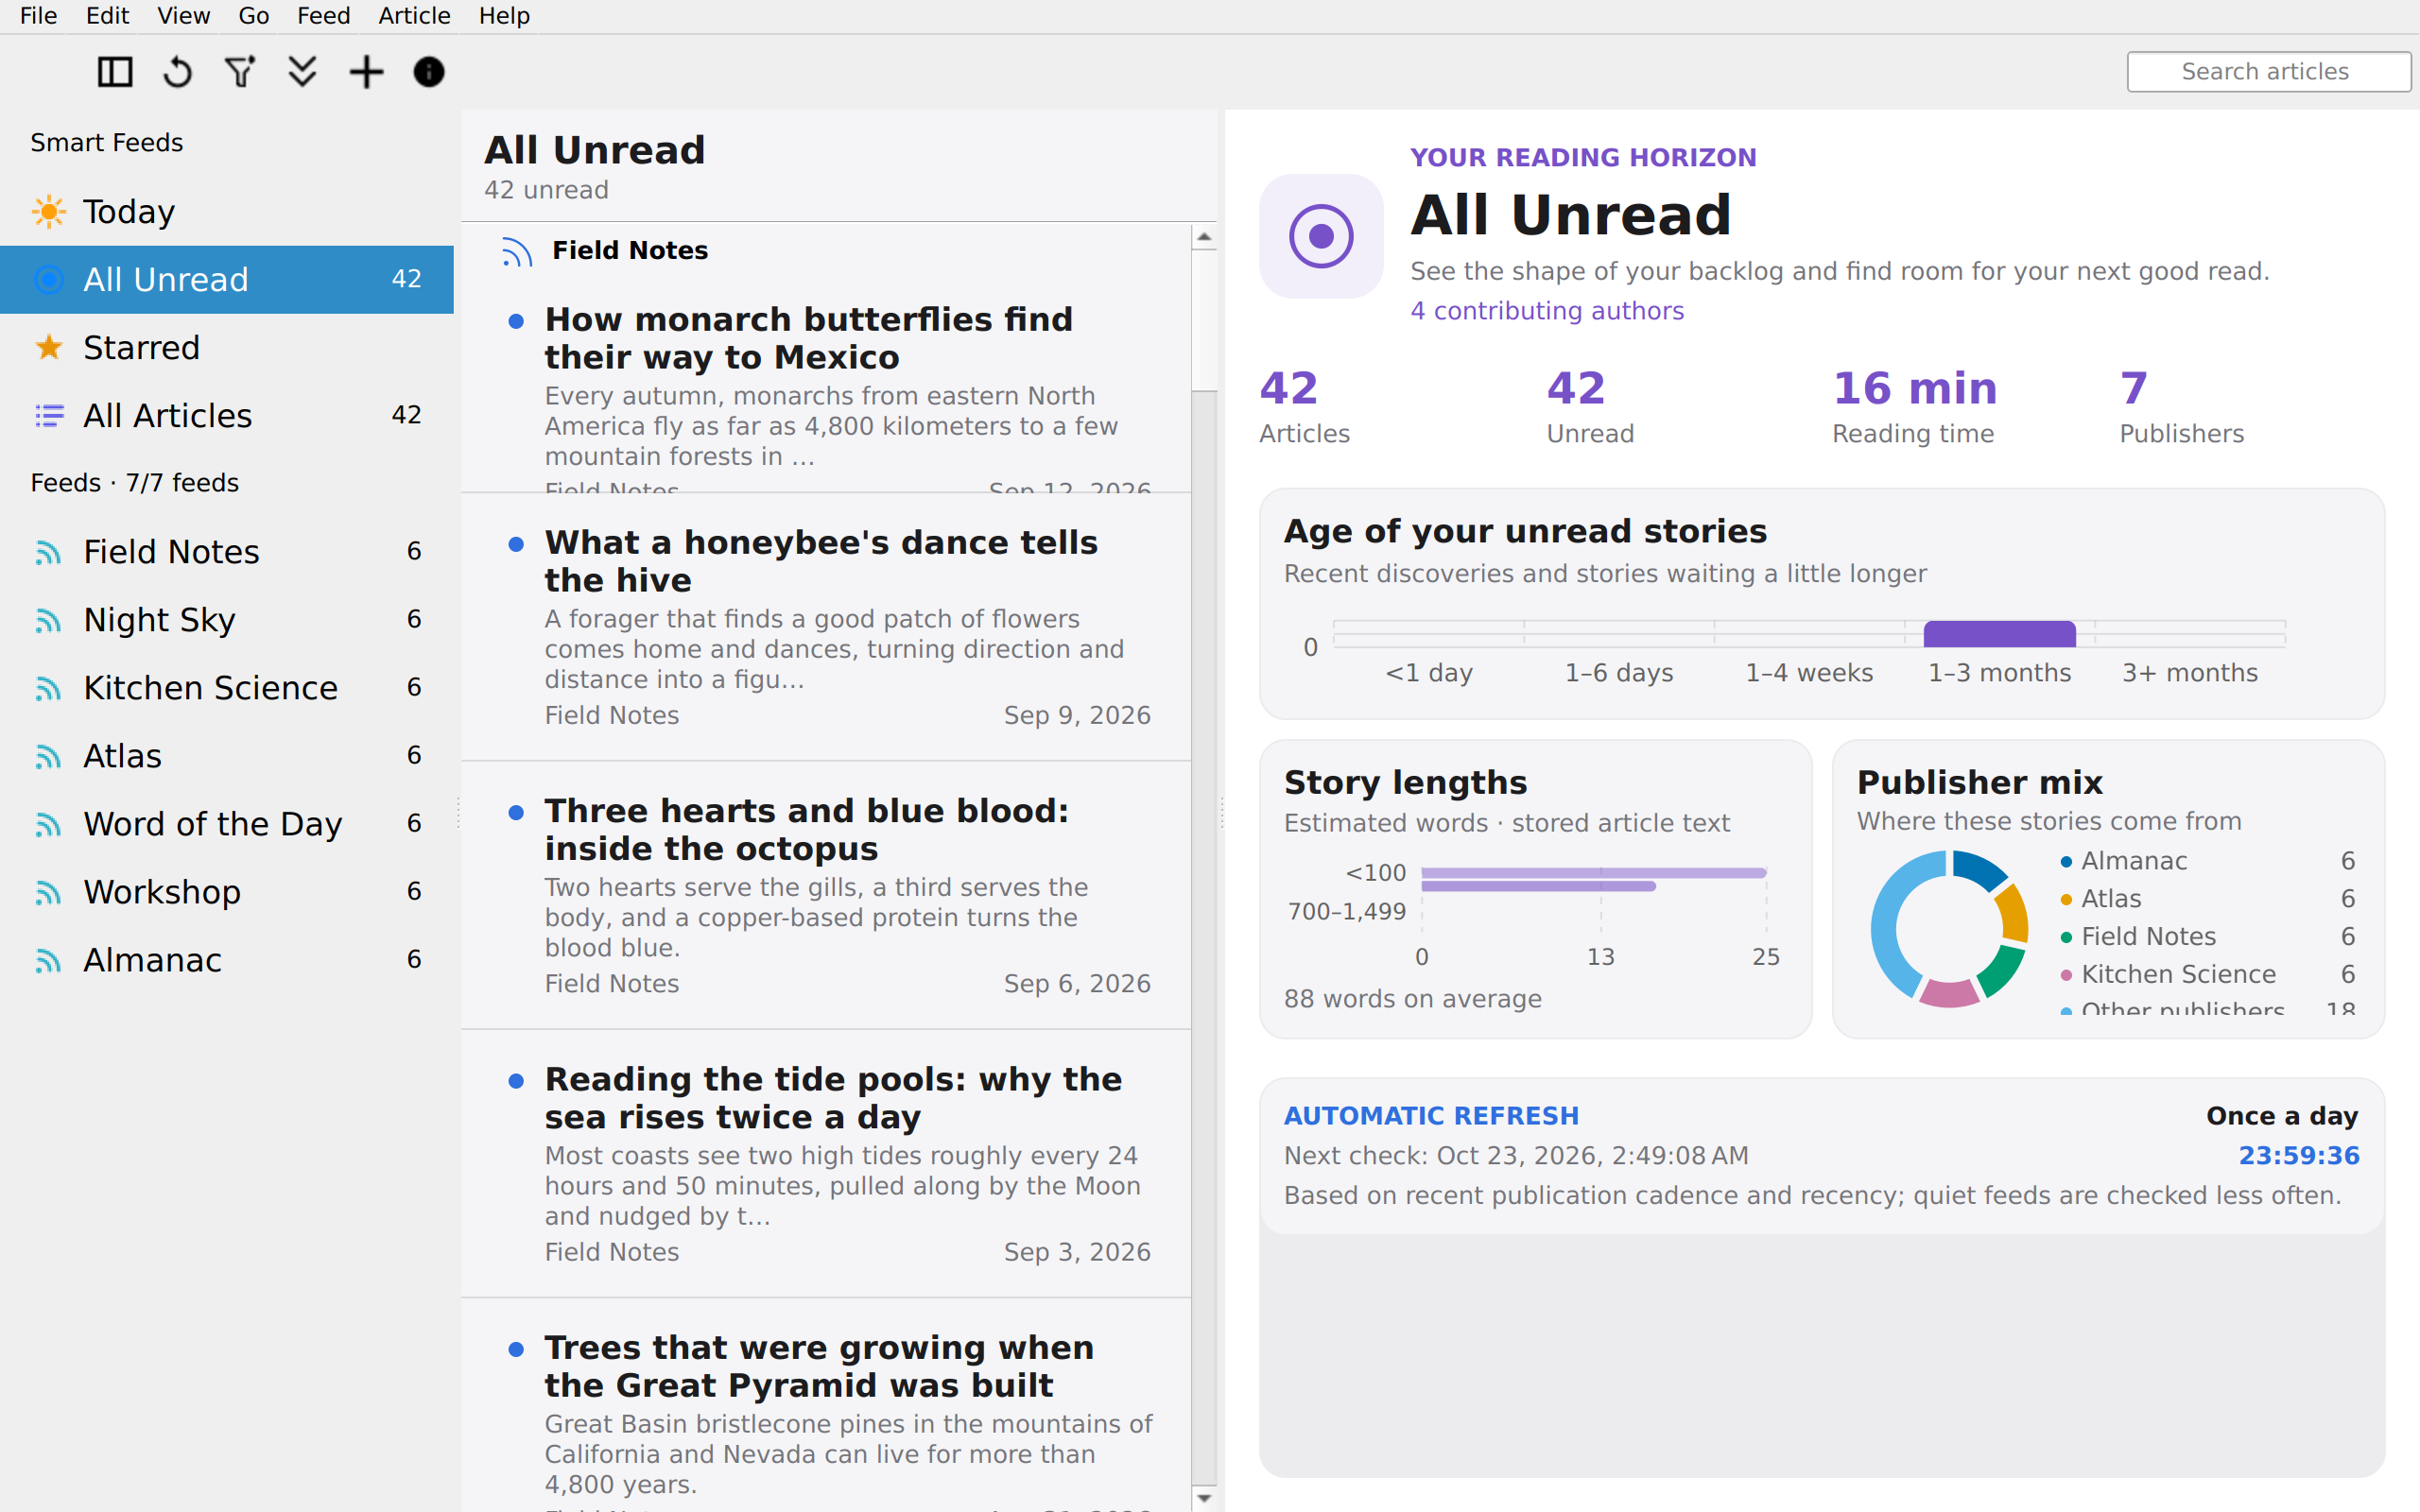Click the All Articles list icon

[x=48, y=416]
